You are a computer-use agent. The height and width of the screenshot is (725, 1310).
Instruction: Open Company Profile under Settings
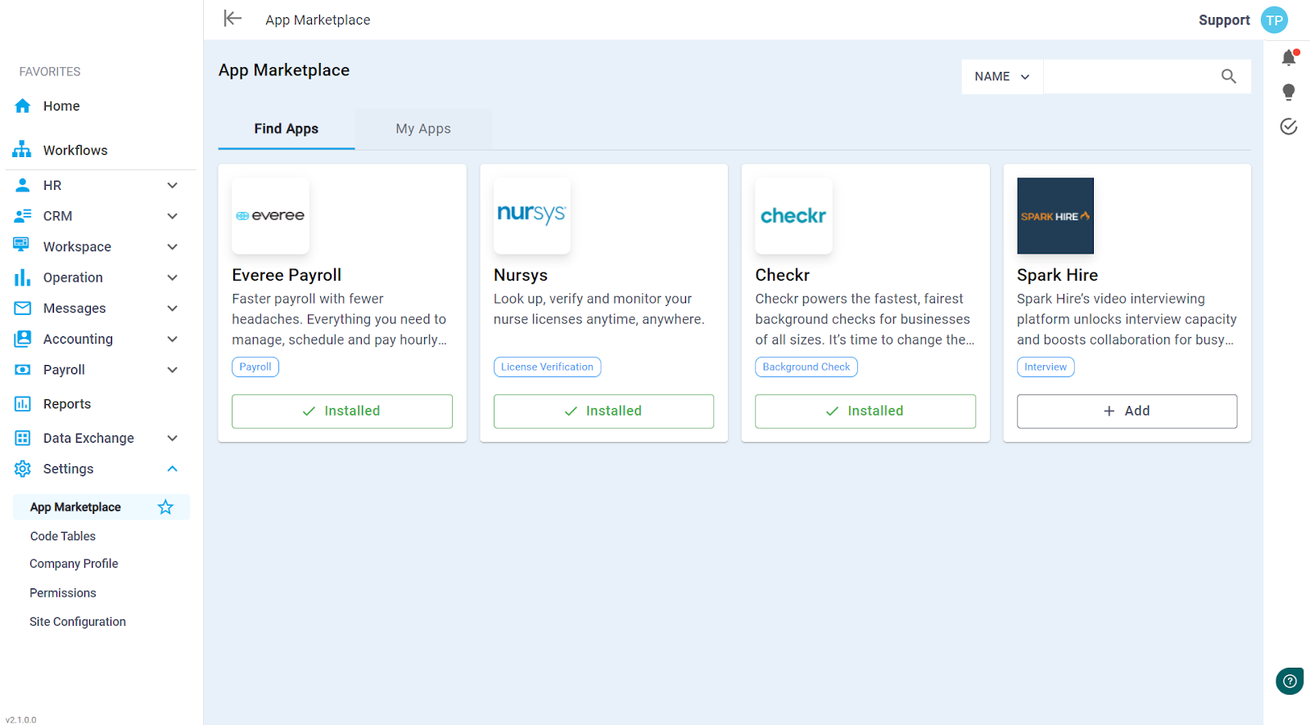(74, 564)
